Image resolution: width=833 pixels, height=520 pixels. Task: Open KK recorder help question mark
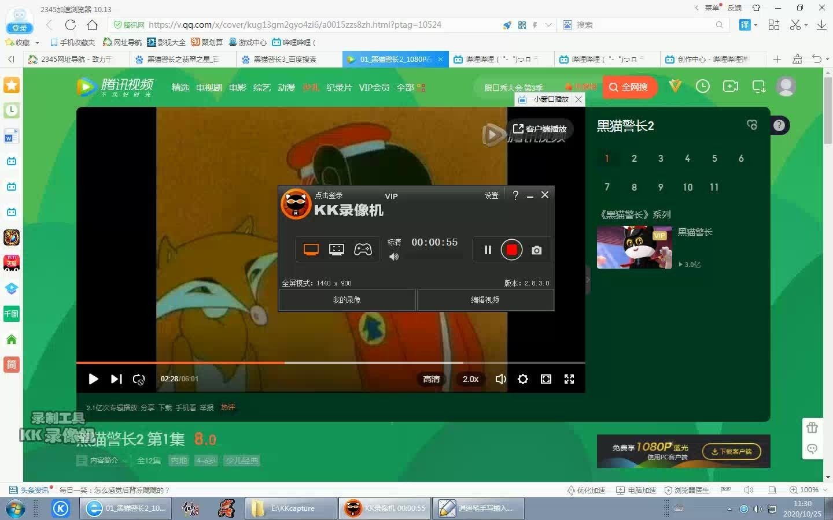515,195
